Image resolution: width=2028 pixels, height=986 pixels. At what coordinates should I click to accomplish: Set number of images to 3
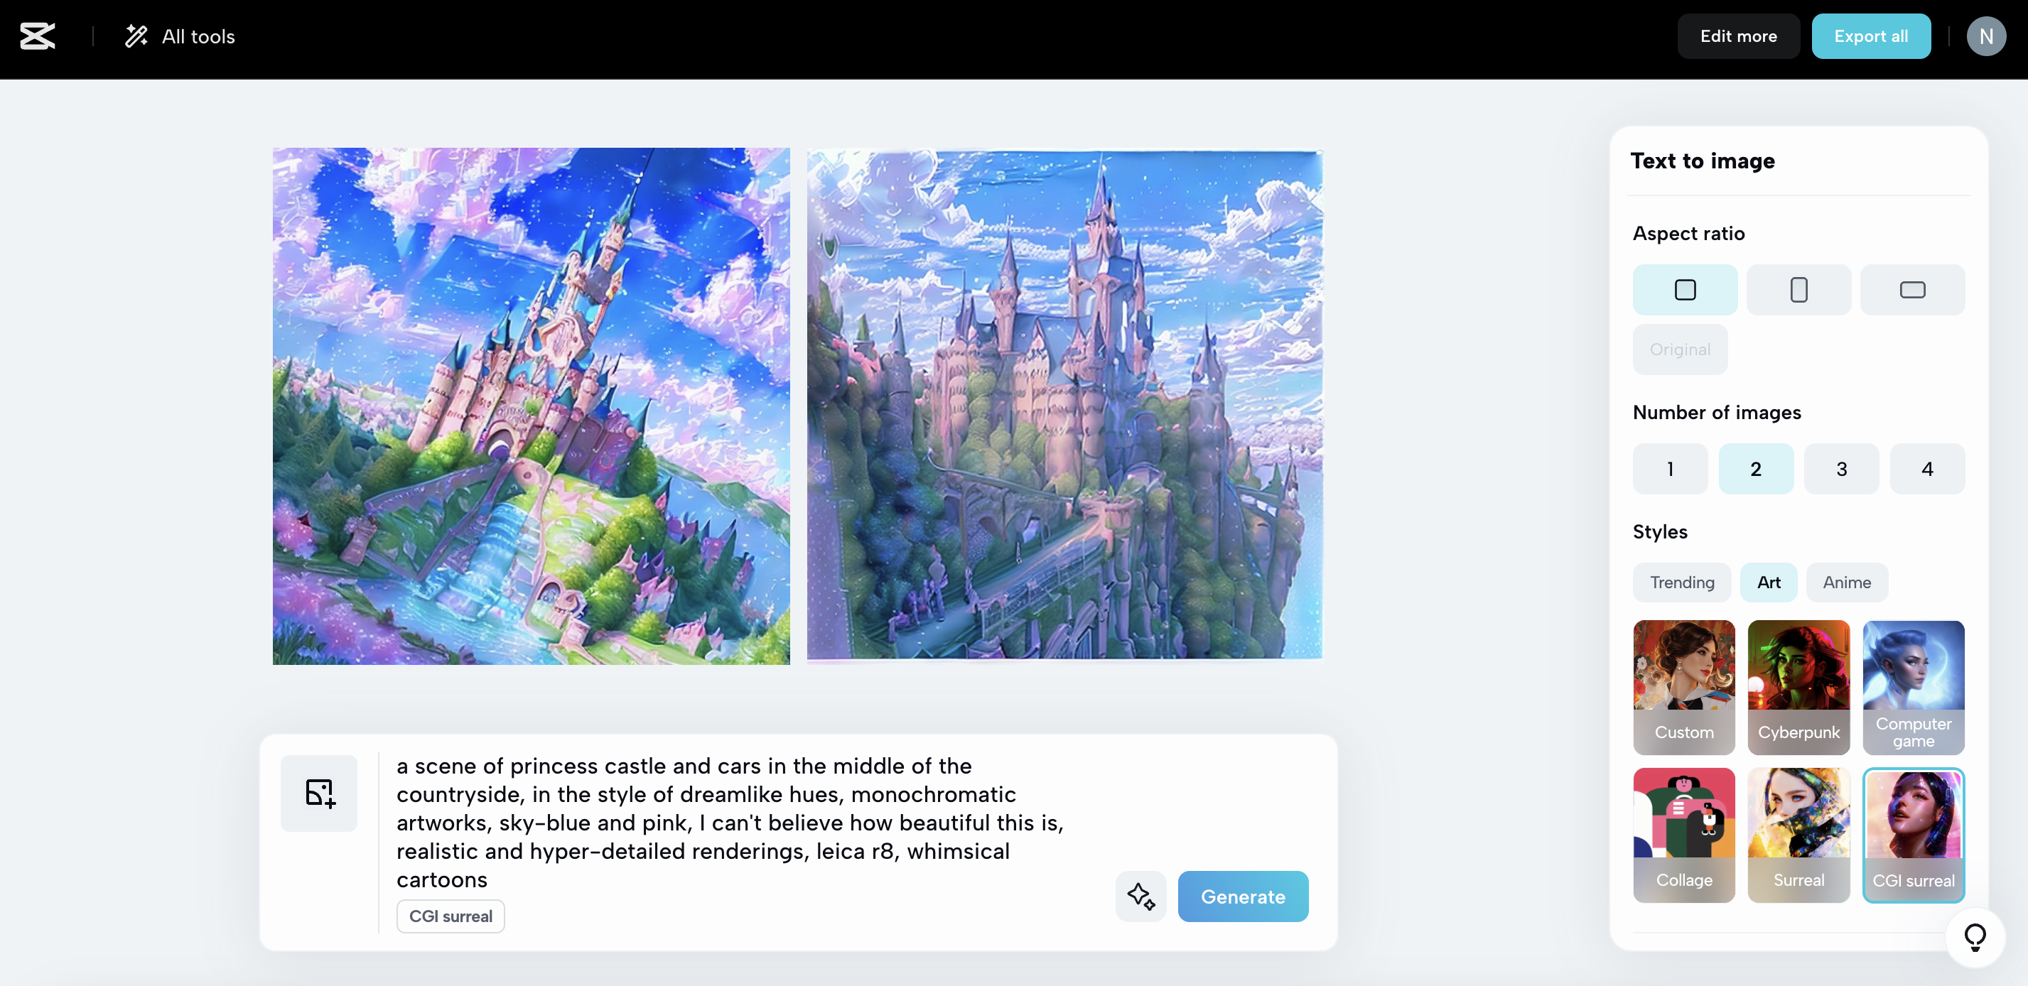[x=1840, y=469]
